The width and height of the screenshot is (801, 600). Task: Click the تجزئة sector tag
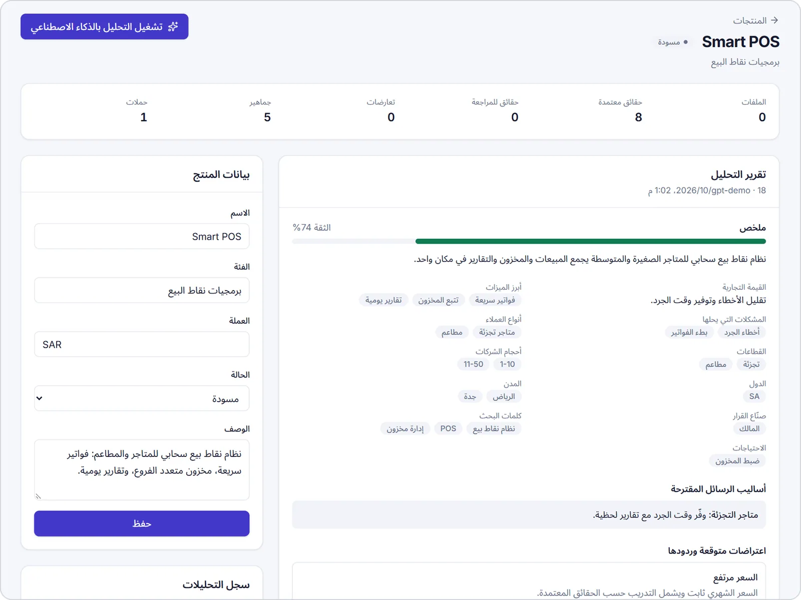(751, 364)
